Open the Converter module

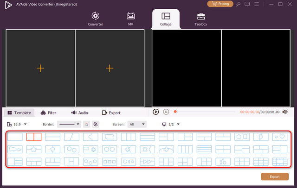point(95,19)
